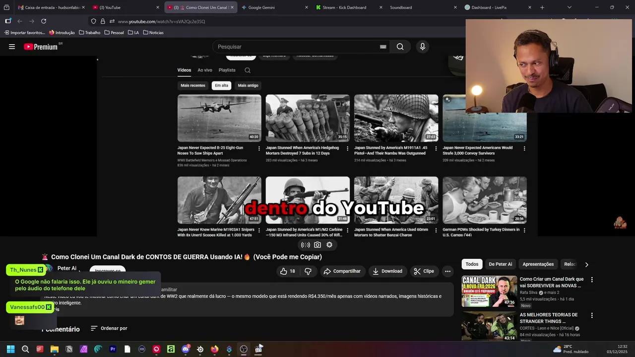635x357 pixels.
Task: Open the more actions ellipsis menu
Action: click(447, 271)
